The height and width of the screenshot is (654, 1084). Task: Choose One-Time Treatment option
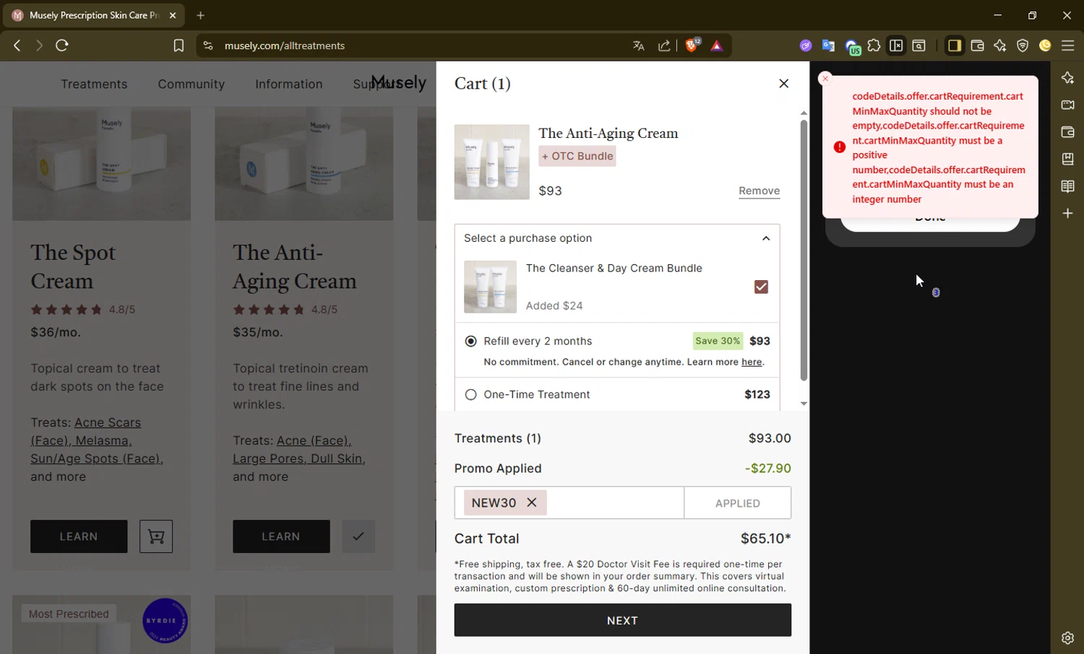[471, 395]
